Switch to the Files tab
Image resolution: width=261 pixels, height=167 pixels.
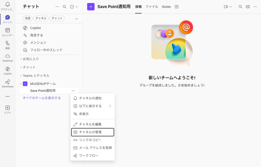tap(152, 7)
